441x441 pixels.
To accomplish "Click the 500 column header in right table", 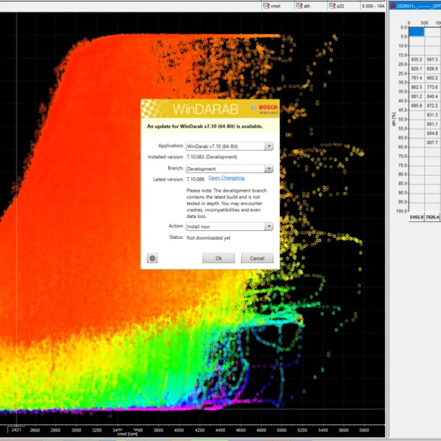I will click(x=424, y=23).
